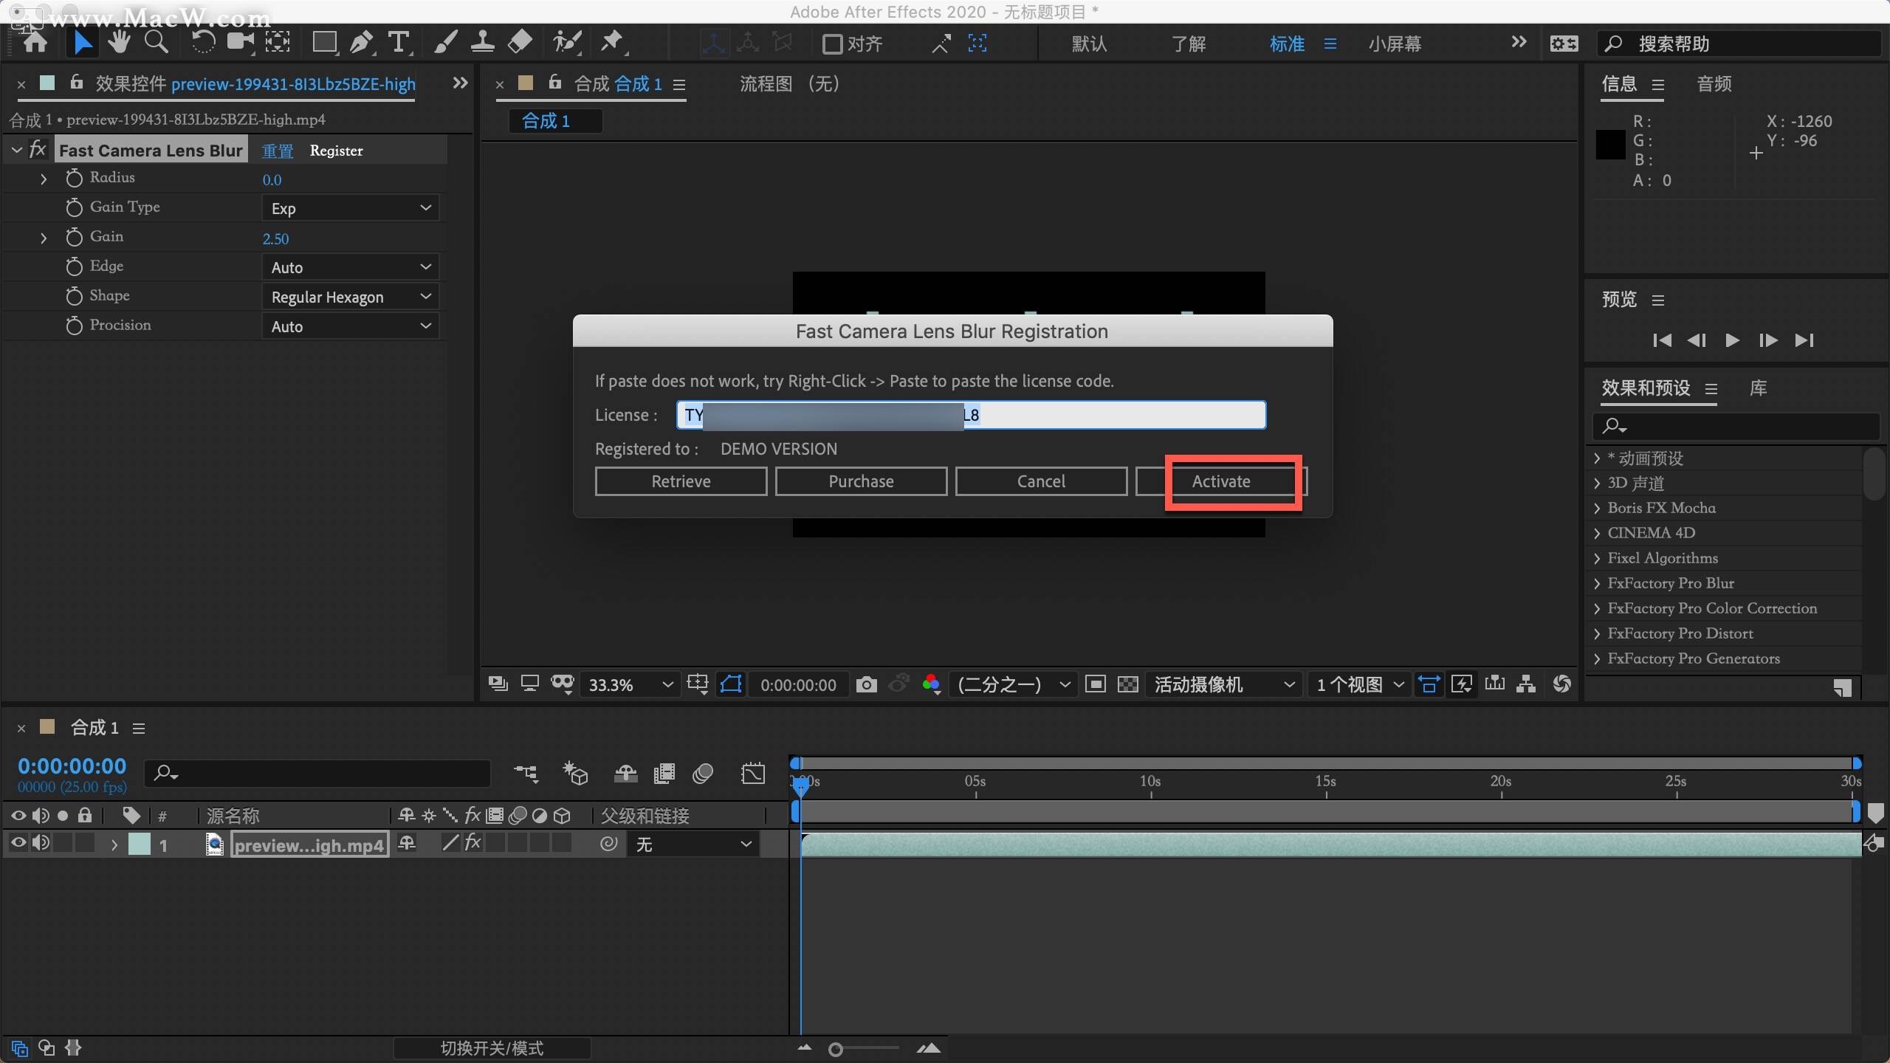Click the Purchase button
This screenshot has height=1063, width=1890.
pos(861,481)
